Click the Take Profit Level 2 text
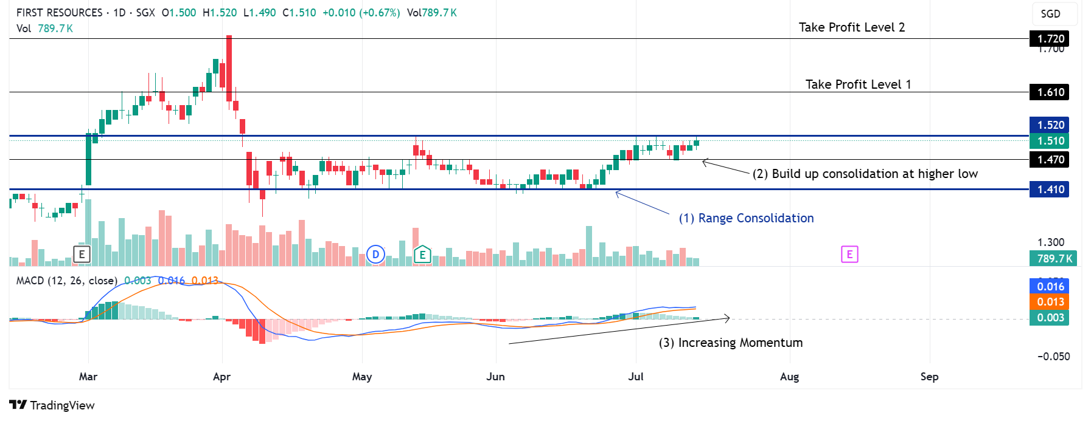 [x=852, y=27]
